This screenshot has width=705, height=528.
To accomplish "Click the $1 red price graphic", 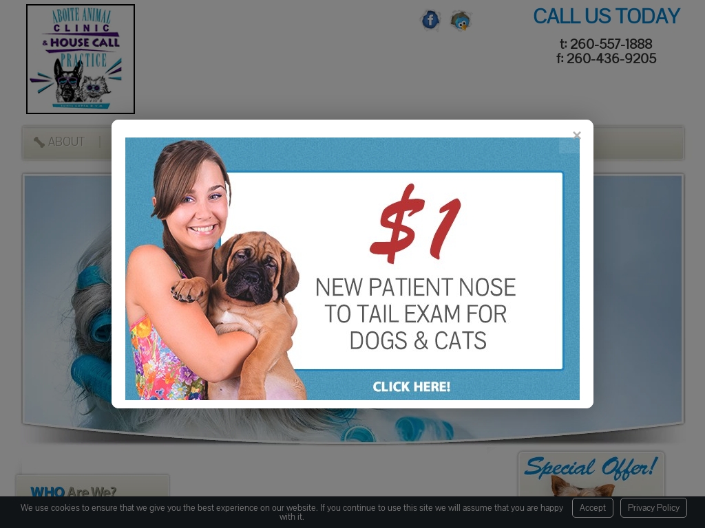I will pyautogui.click(x=416, y=223).
